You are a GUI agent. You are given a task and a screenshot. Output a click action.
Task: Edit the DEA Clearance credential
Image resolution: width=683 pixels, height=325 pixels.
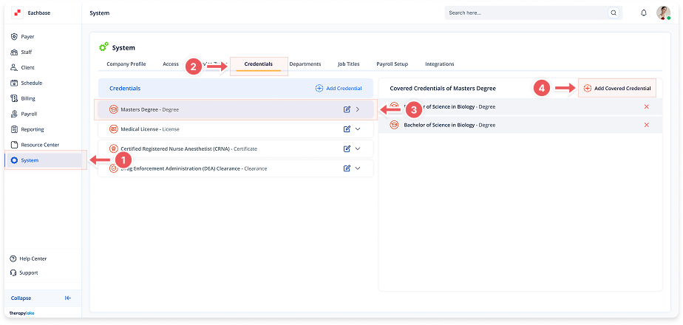347,168
